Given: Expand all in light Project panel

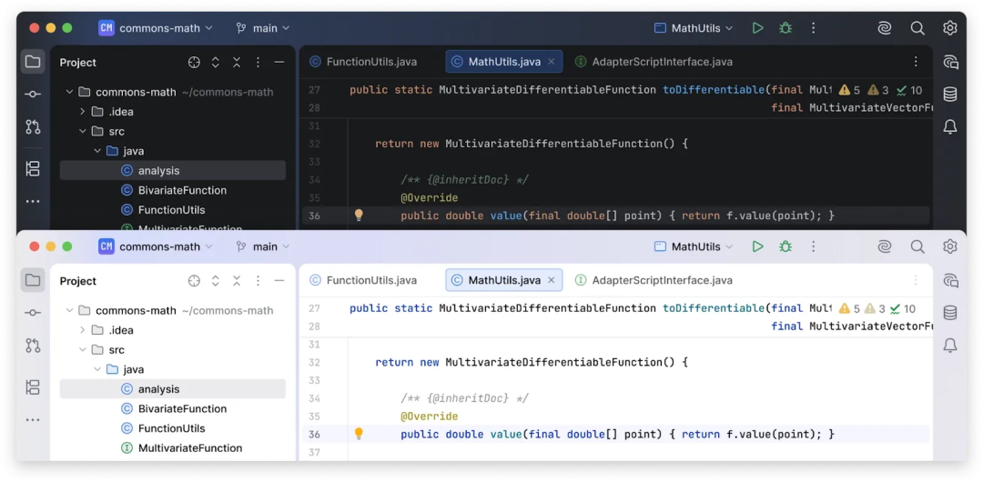Looking at the screenshot, I should pos(216,281).
